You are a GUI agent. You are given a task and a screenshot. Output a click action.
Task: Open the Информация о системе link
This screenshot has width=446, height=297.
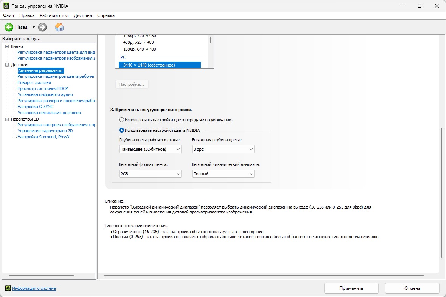(x=34, y=288)
